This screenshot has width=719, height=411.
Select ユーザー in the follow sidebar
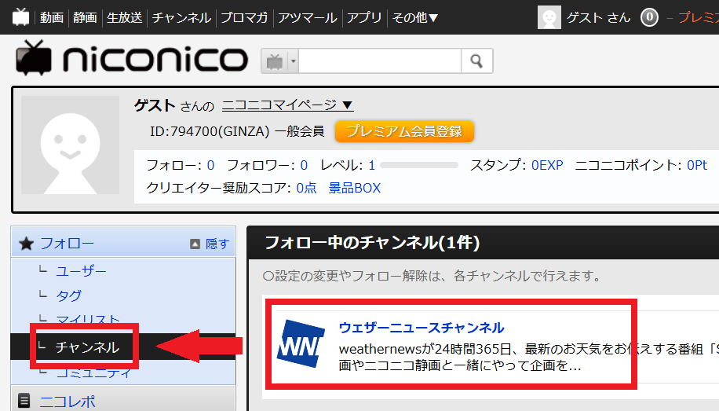pos(81,271)
